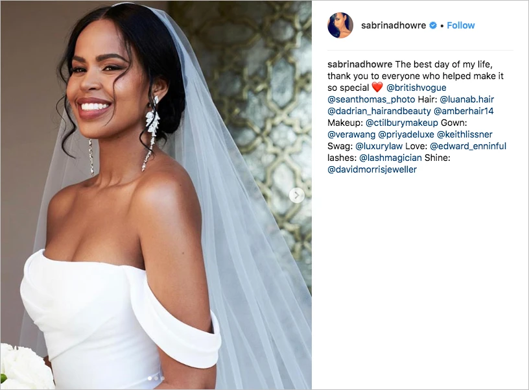529x390 pixels.
Task: Visit the @lashmagician profile link
Action: click(x=390, y=158)
